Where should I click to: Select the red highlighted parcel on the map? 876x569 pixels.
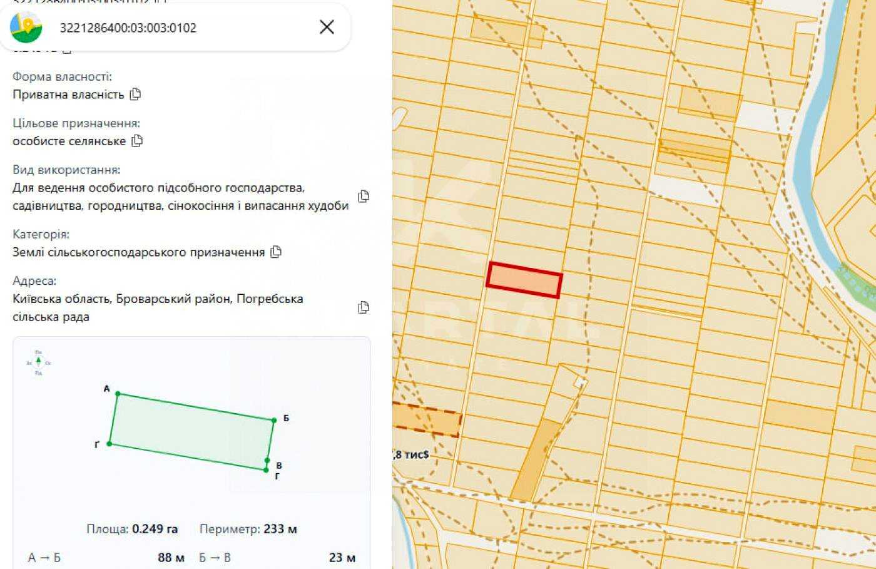524,280
